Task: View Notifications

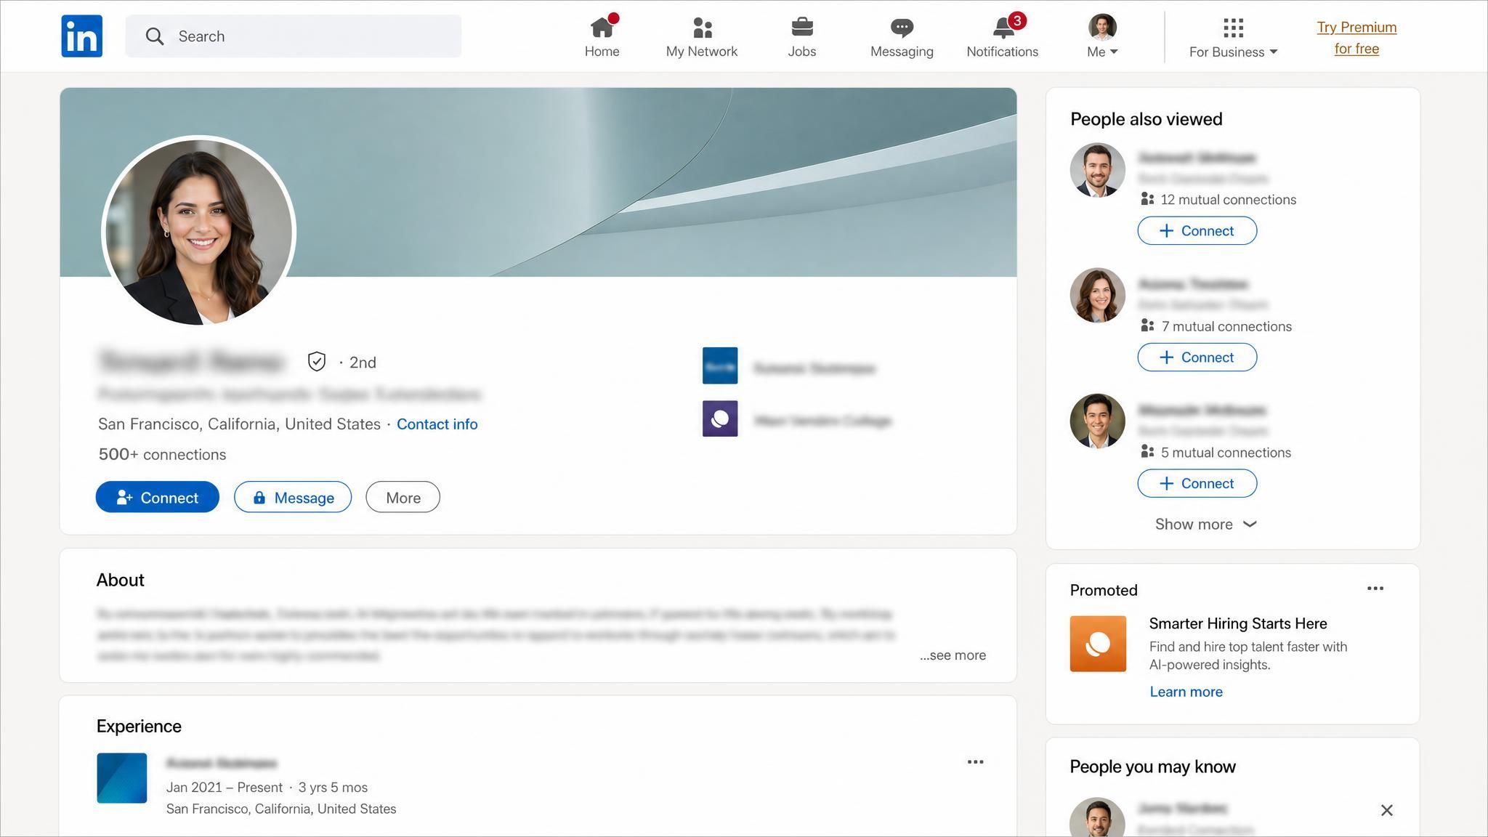Action: point(1002,36)
